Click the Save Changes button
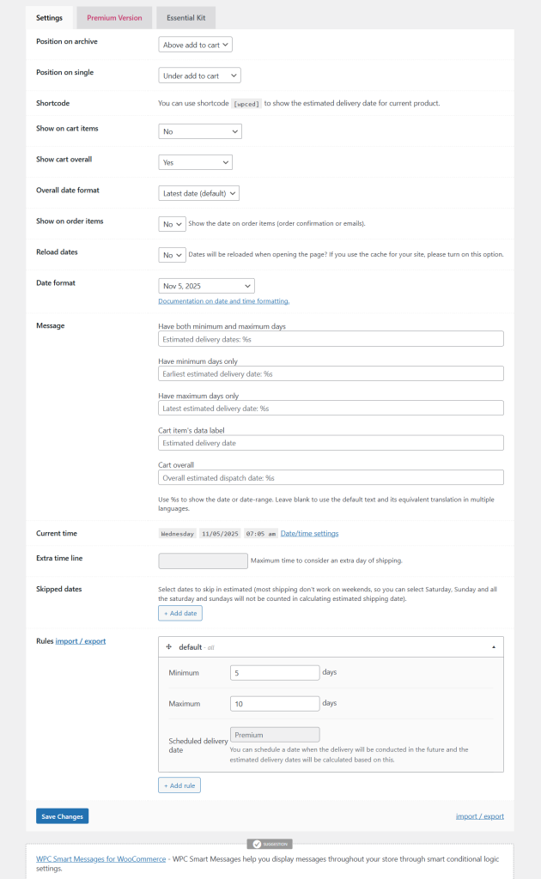 click(62, 815)
